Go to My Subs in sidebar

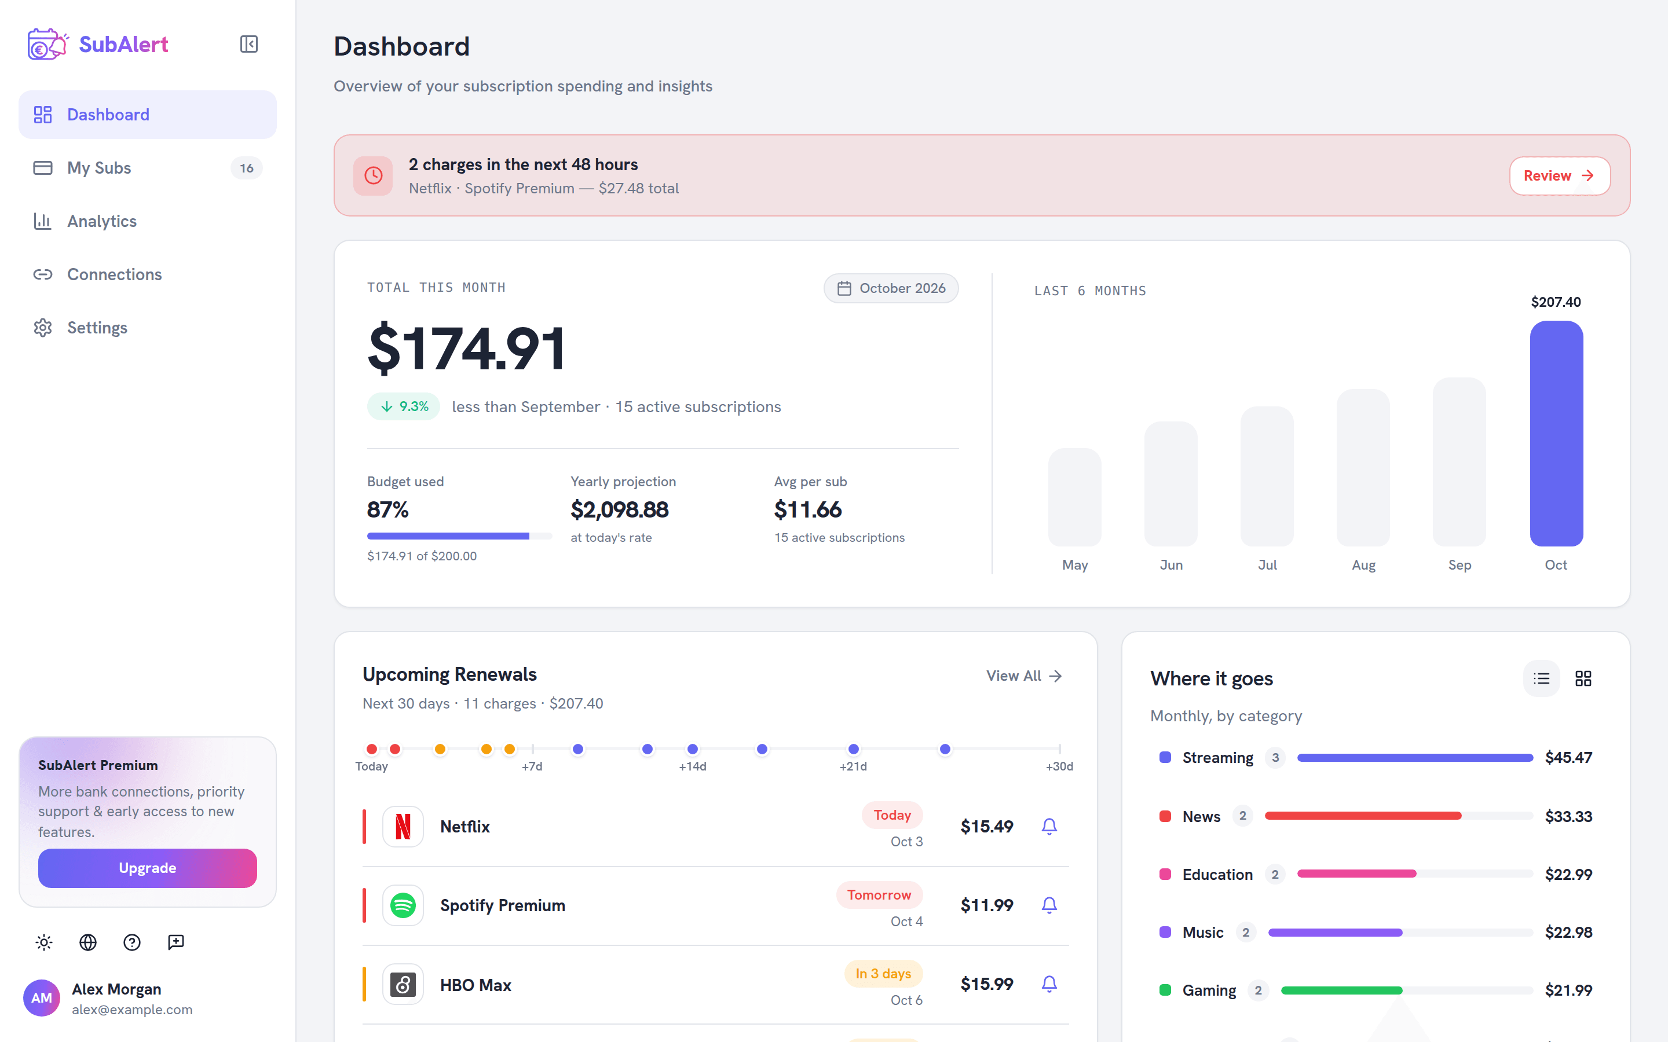(x=148, y=168)
